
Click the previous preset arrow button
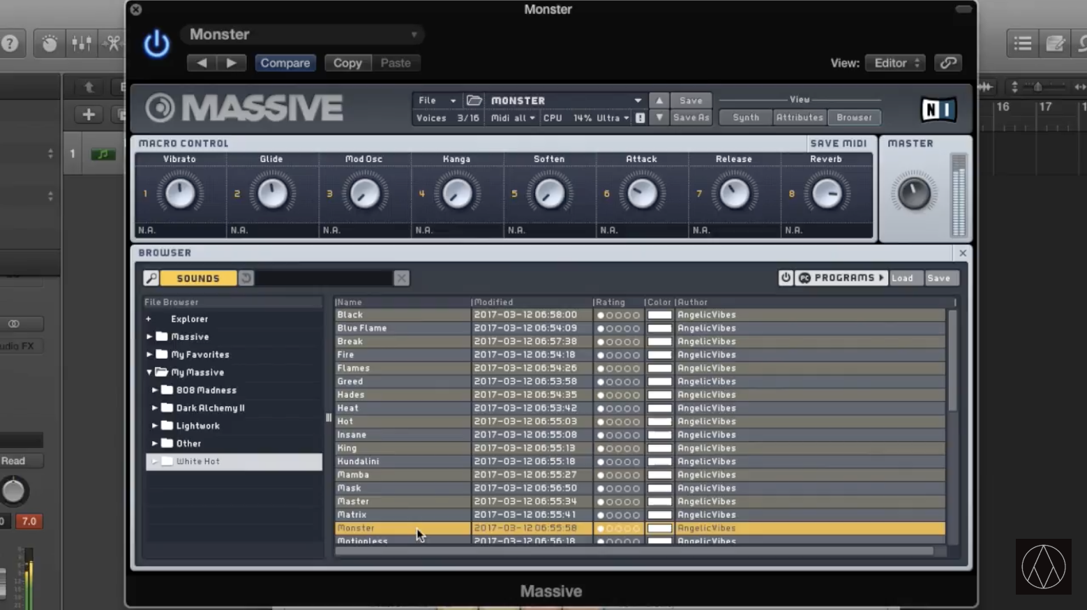(202, 63)
